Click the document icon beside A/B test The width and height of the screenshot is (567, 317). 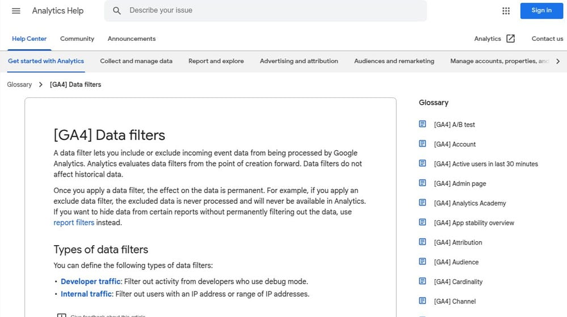[422, 124]
